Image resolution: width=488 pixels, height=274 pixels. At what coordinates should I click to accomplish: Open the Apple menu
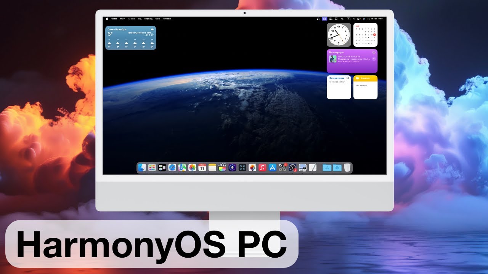coord(107,19)
